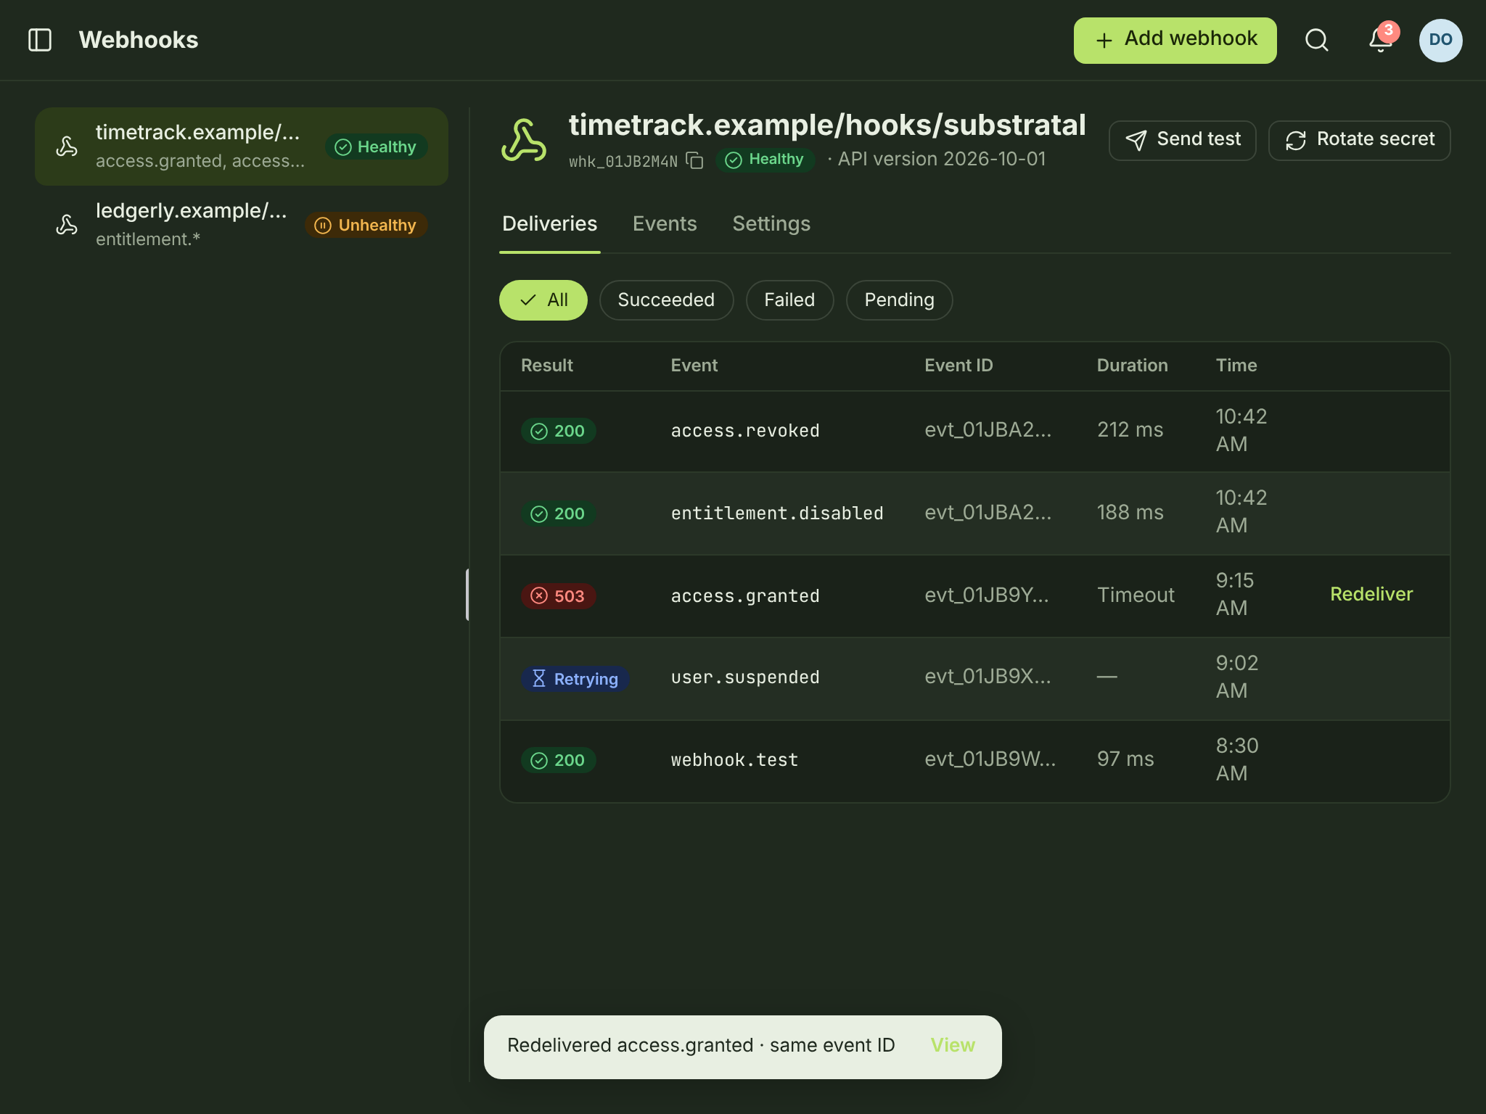This screenshot has height=1114, width=1486.
Task: Click the Timeout duration cell
Action: click(x=1136, y=595)
